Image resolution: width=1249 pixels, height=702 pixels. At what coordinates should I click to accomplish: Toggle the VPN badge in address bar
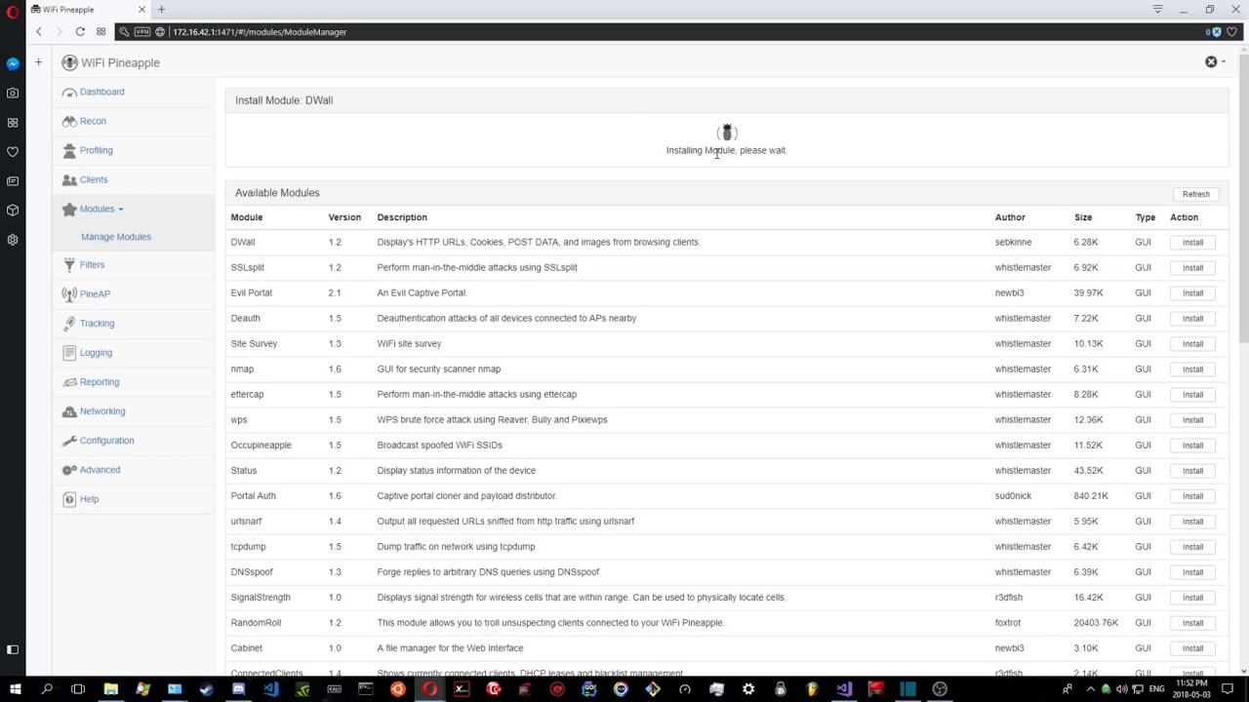(142, 32)
